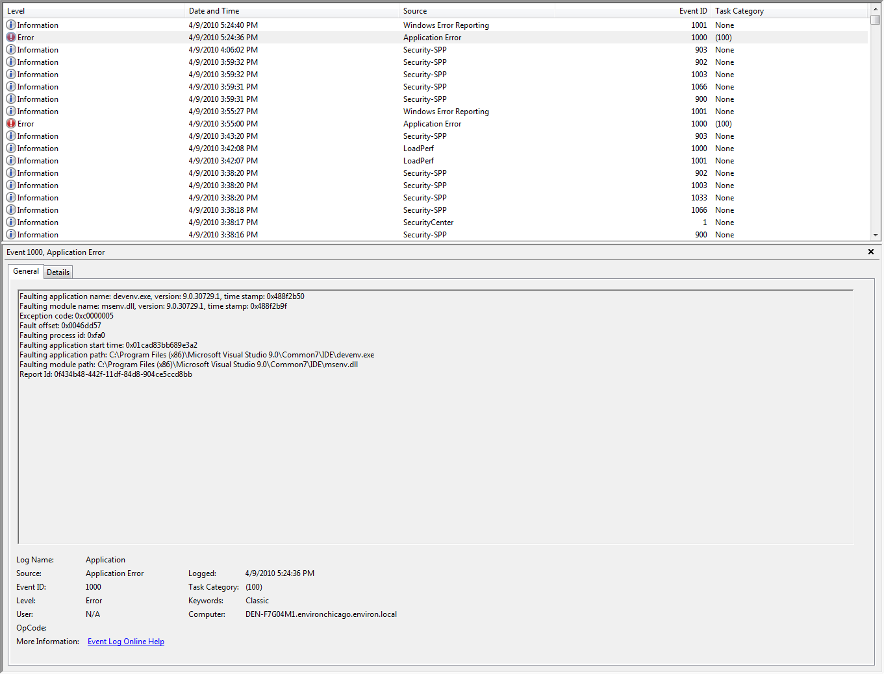Click the Error icon at 5:24:36 PM
This screenshot has width=884, height=674.
coord(11,38)
